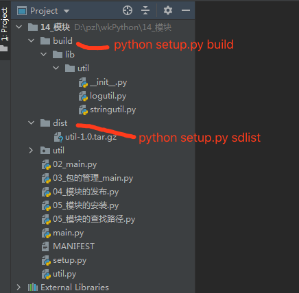Viewport: 299px width, 293px height.
Task: Click the collapse all icon in Project toolbar
Action: [x=145, y=10]
